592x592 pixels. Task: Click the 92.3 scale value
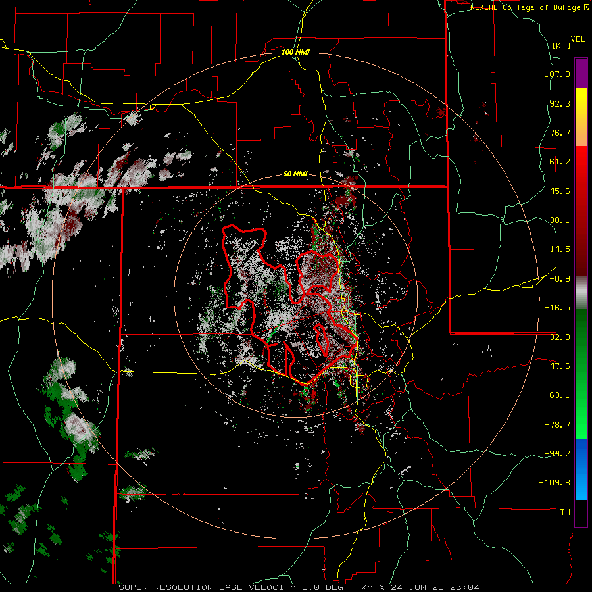pos(560,103)
